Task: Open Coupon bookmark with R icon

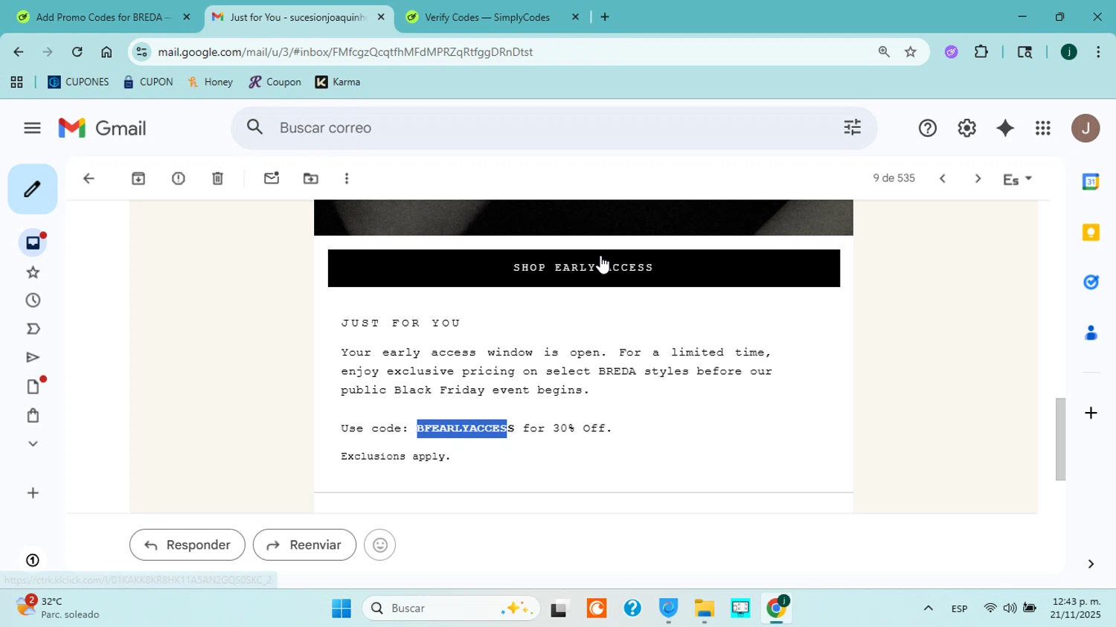Action: pyautogui.click(x=275, y=82)
